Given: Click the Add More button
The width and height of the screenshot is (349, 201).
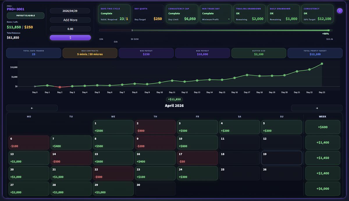Looking at the screenshot, I should (70, 20).
